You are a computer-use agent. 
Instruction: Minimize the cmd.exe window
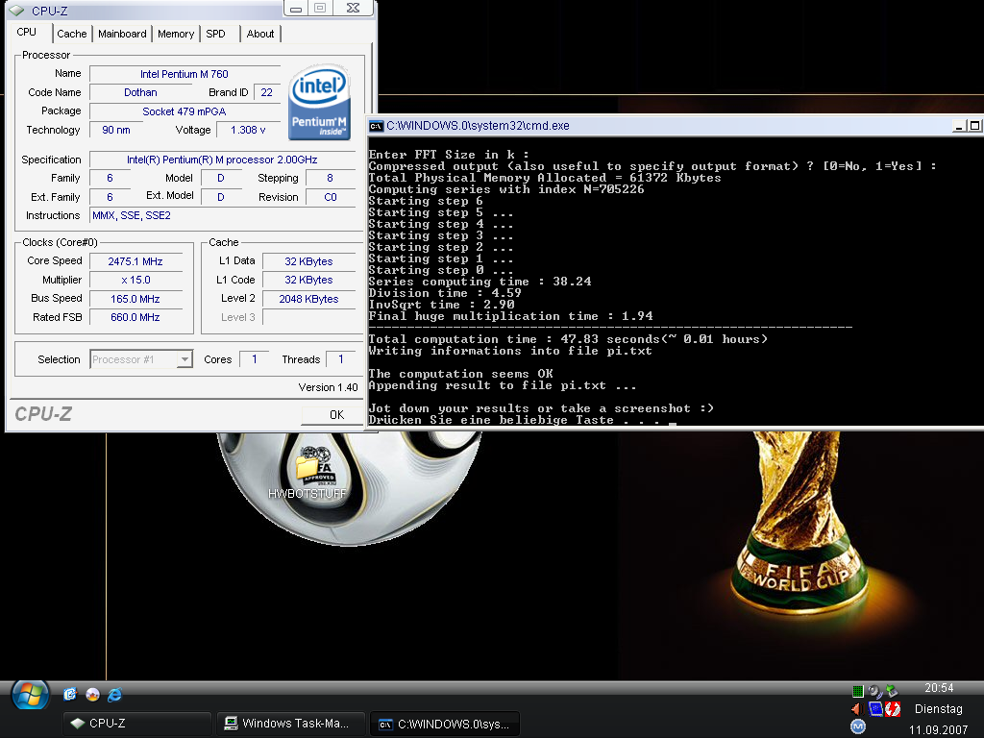(x=959, y=126)
